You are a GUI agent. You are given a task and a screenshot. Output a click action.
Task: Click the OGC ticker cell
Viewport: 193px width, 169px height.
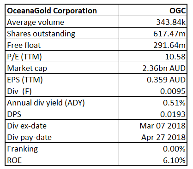click(x=153, y=10)
